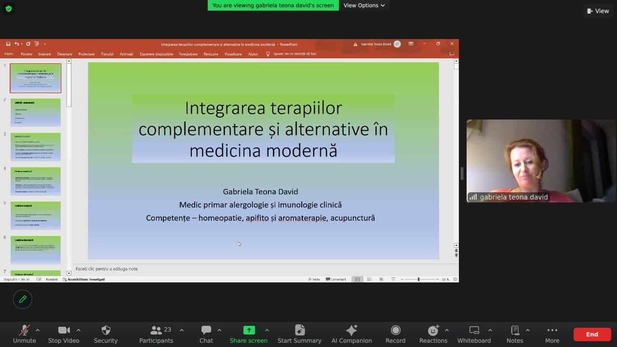Toggle the Record button

click(x=395, y=334)
